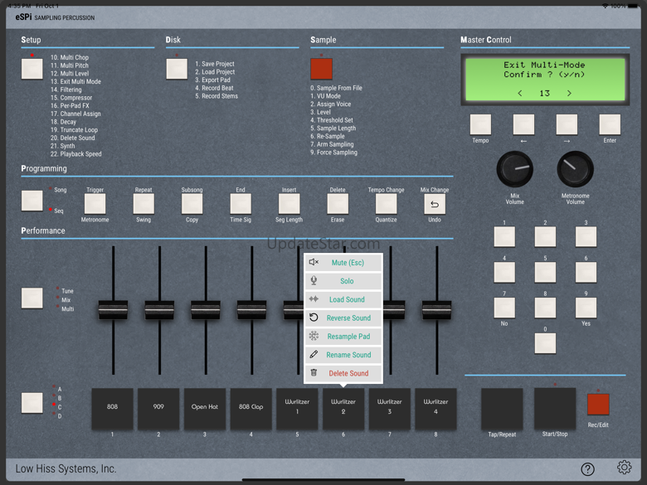
Task: Click the fader above the 909 pad
Action: pyautogui.click(x=159, y=310)
